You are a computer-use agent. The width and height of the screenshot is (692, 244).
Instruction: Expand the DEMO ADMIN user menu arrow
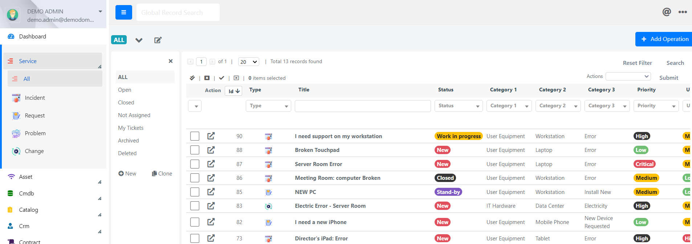100,12
